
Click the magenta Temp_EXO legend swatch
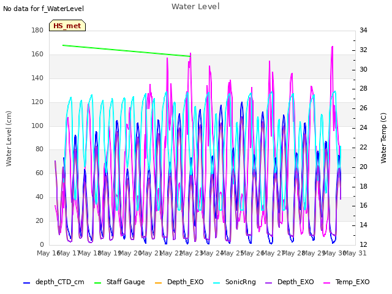click(326, 283)
